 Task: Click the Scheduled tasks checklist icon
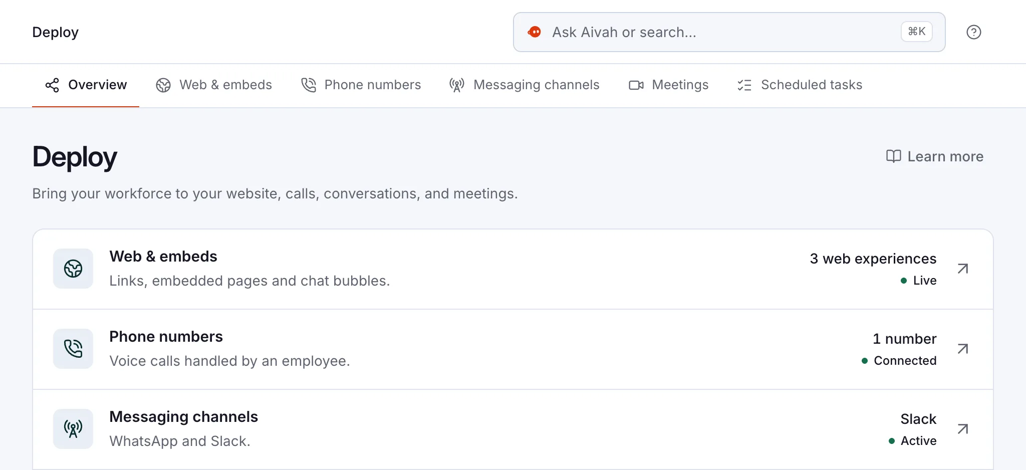click(744, 85)
